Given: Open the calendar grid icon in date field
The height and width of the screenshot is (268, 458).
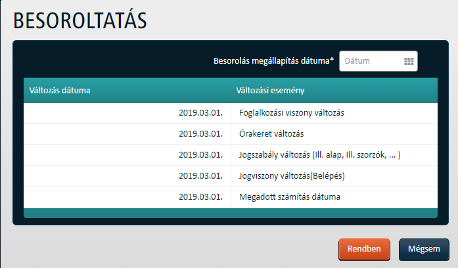Looking at the screenshot, I should (x=409, y=61).
